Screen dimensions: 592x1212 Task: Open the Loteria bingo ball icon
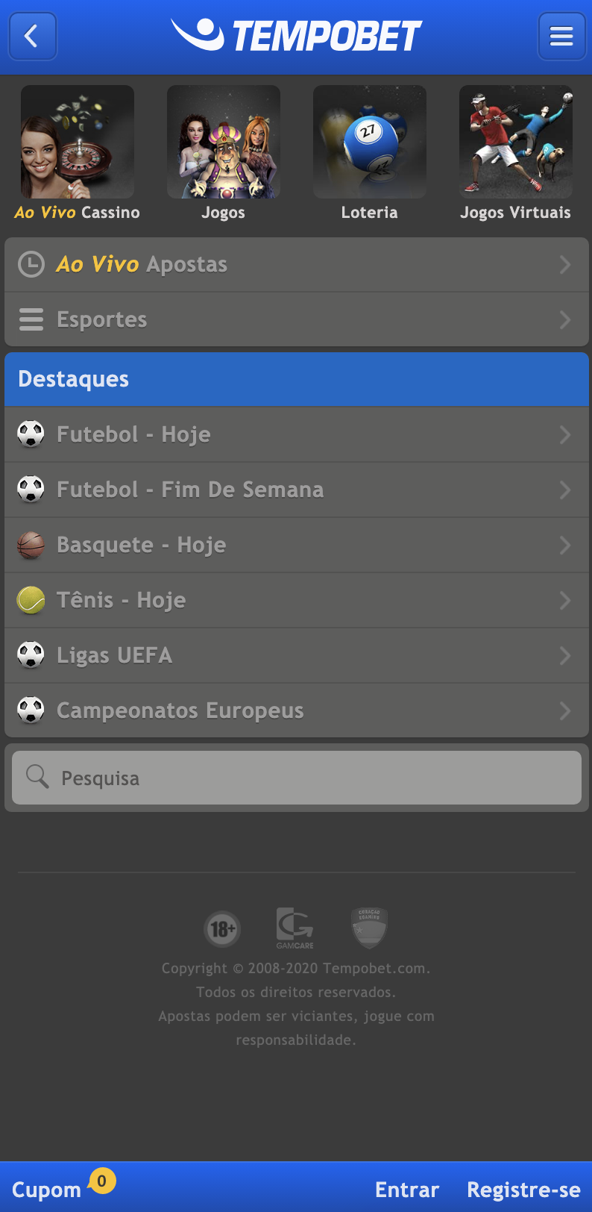click(370, 142)
